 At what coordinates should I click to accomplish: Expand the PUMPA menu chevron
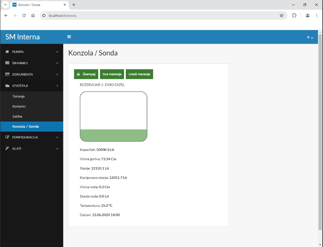coord(57,52)
